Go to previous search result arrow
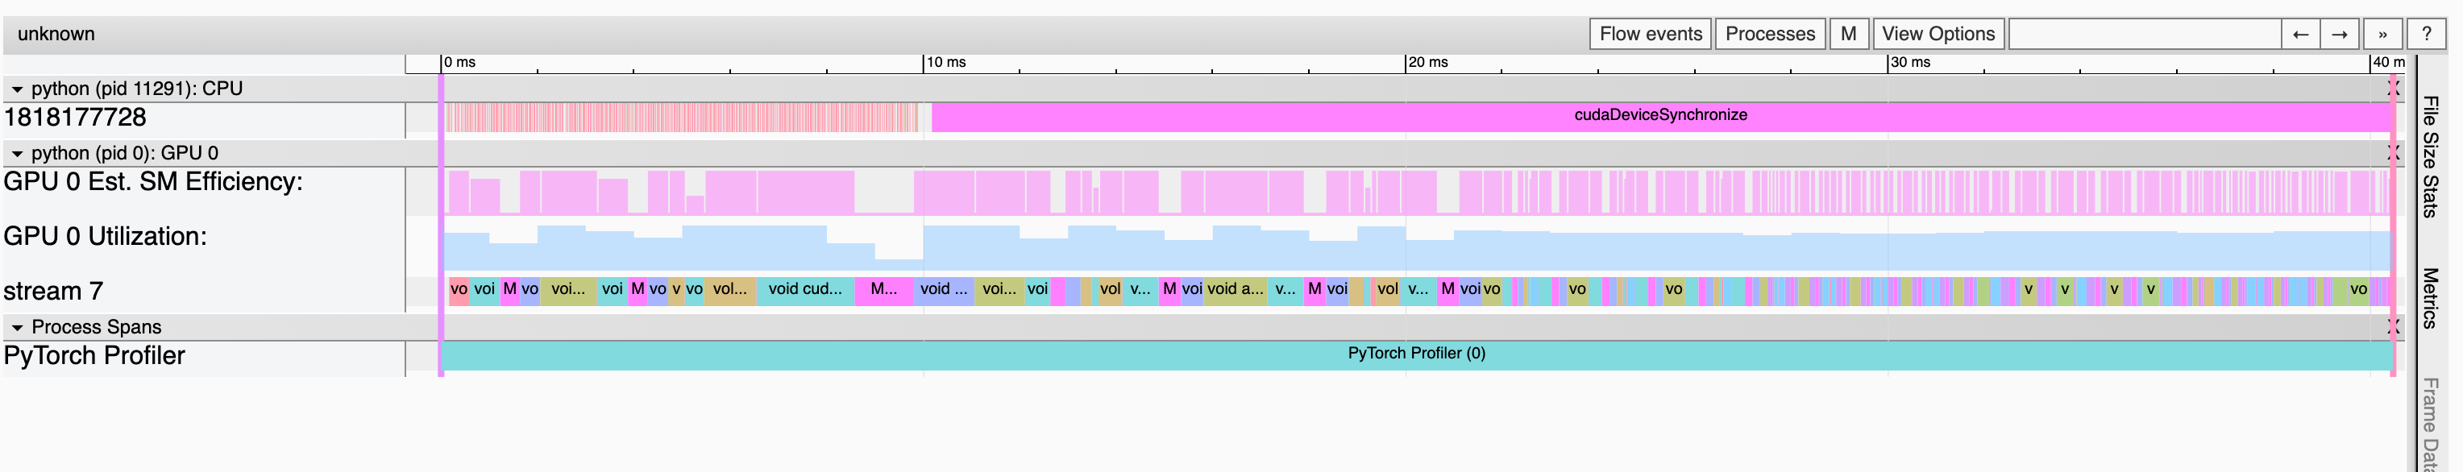This screenshot has height=472, width=2463. tap(2300, 35)
